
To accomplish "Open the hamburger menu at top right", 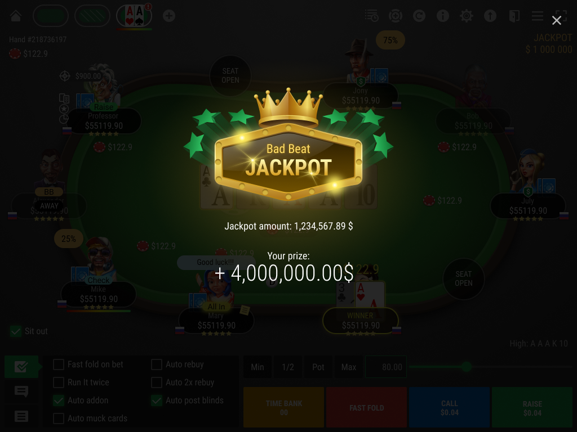I will coord(537,16).
